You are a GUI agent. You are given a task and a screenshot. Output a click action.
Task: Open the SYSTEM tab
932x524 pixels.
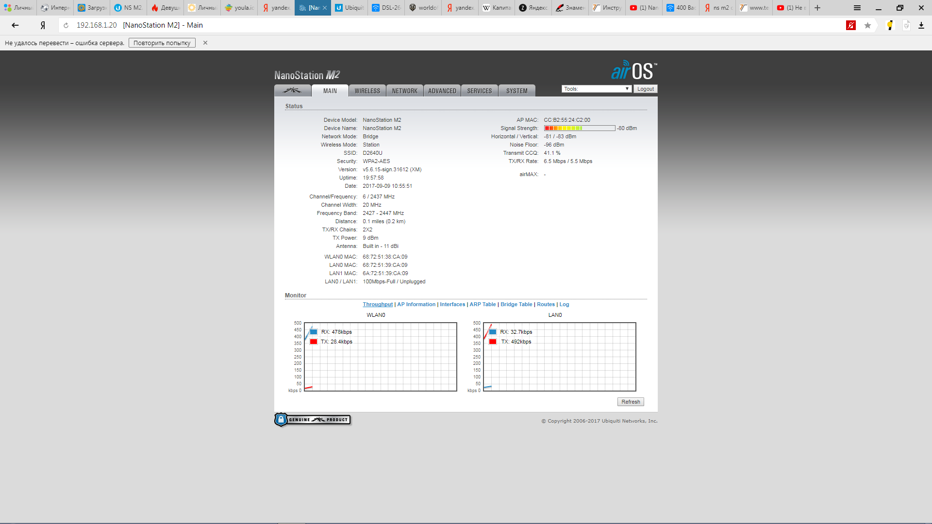point(516,91)
